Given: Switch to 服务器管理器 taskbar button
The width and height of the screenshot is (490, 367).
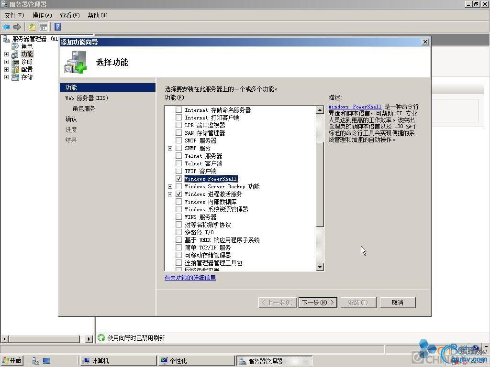Looking at the screenshot, I should [x=274, y=361].
